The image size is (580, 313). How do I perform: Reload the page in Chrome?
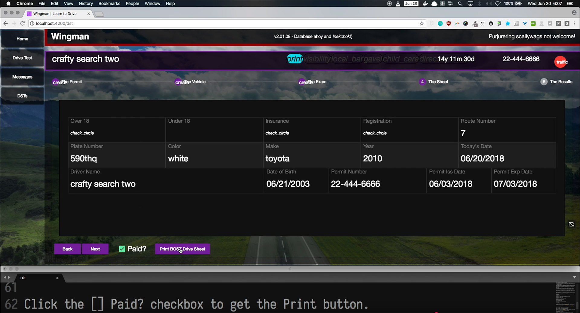22,24
